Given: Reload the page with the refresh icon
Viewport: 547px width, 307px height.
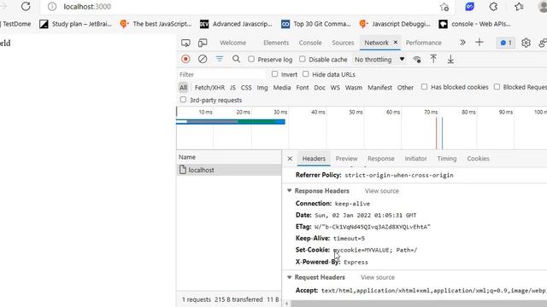Looking at the screenshot, I should [x=26, y=6].
